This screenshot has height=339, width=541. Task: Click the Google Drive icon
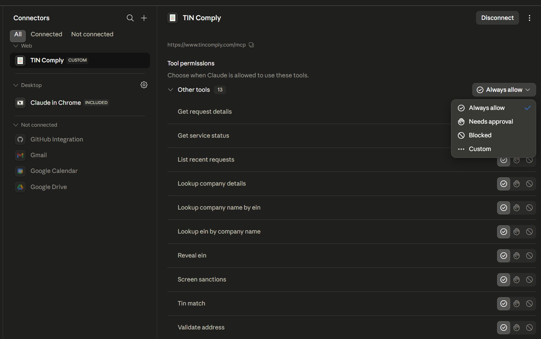20,187
